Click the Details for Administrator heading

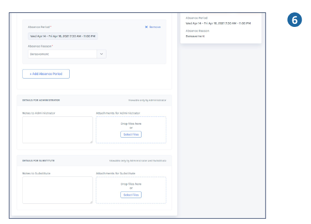pyautogui.click(x=41, y=100)
